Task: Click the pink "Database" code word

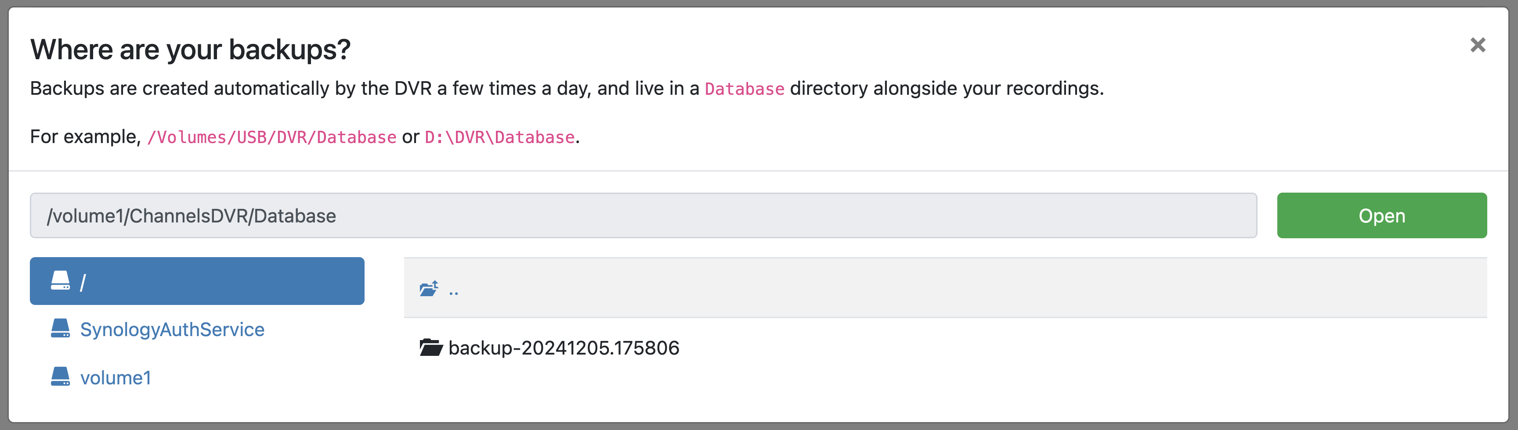Action: (744, 89)
